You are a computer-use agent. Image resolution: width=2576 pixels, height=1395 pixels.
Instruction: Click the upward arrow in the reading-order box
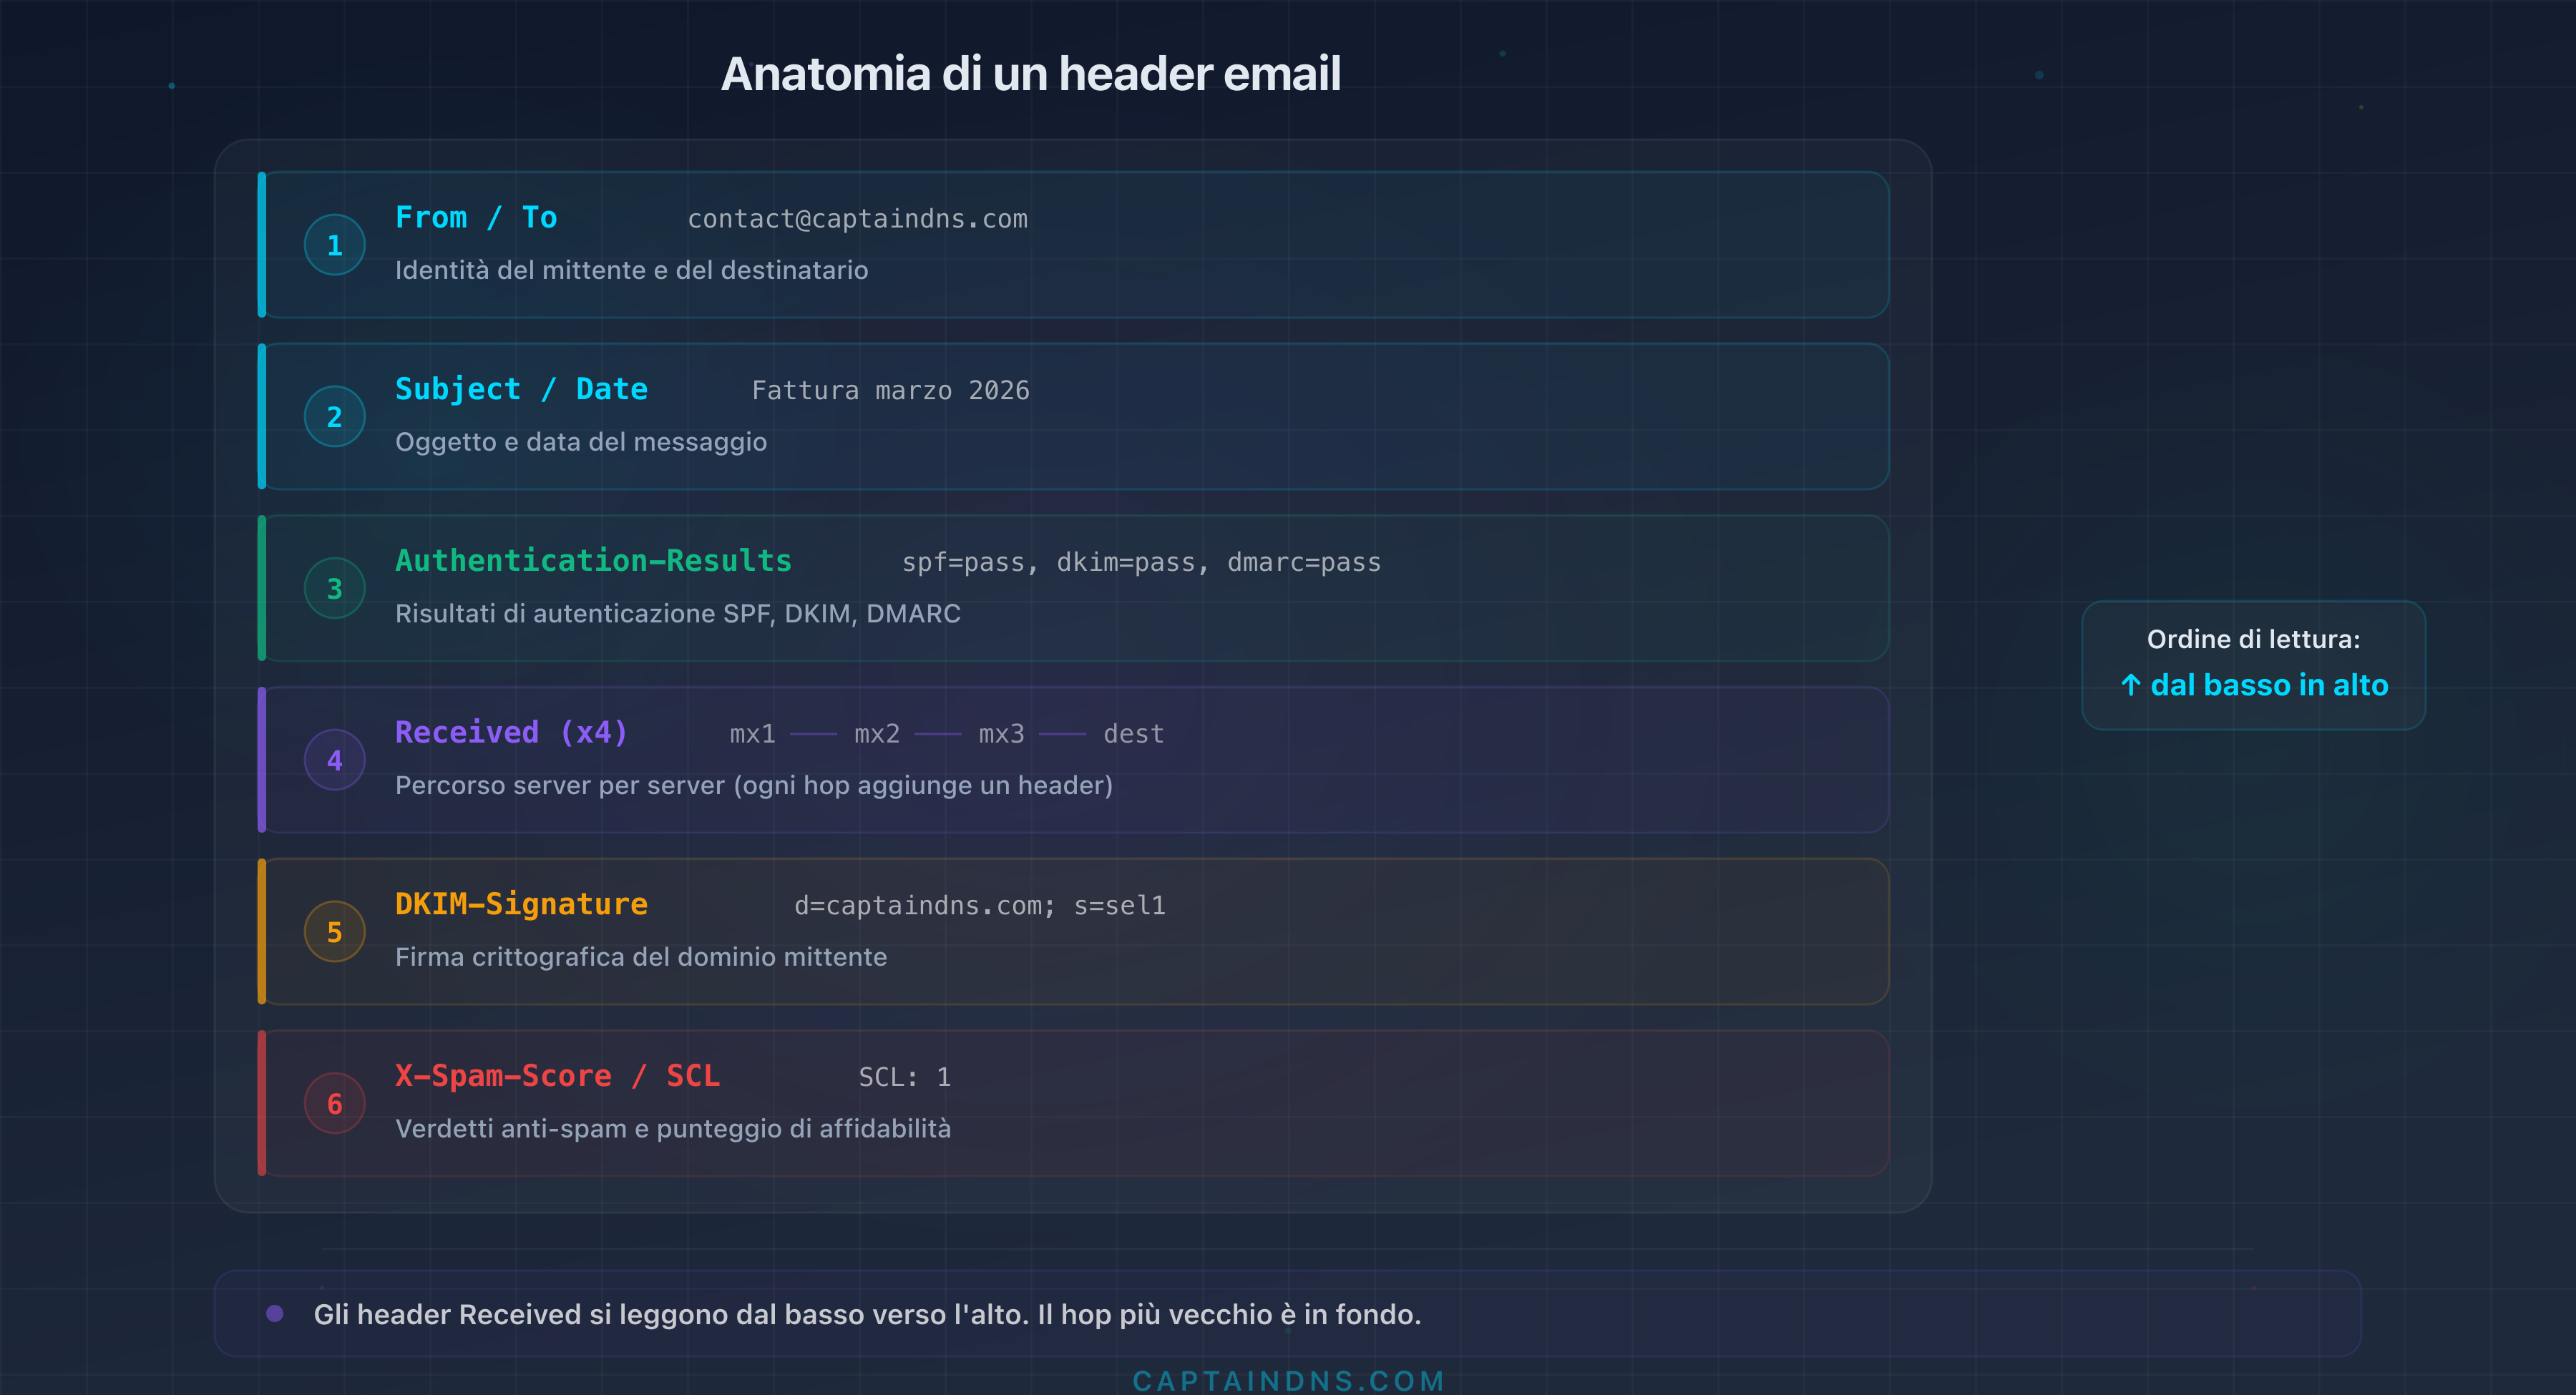point(2132,685)
